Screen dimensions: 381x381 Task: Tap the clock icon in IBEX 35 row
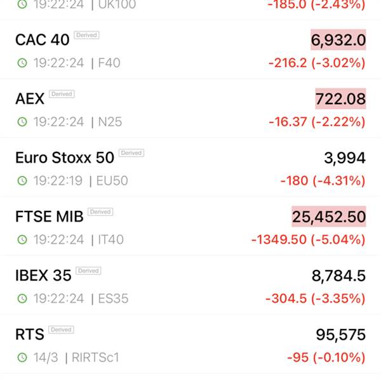pos(22,298)
